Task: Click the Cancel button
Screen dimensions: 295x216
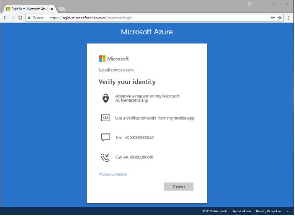Action: (x=179, y=187)
